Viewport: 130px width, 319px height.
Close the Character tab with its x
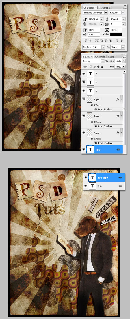click(96, 8)
